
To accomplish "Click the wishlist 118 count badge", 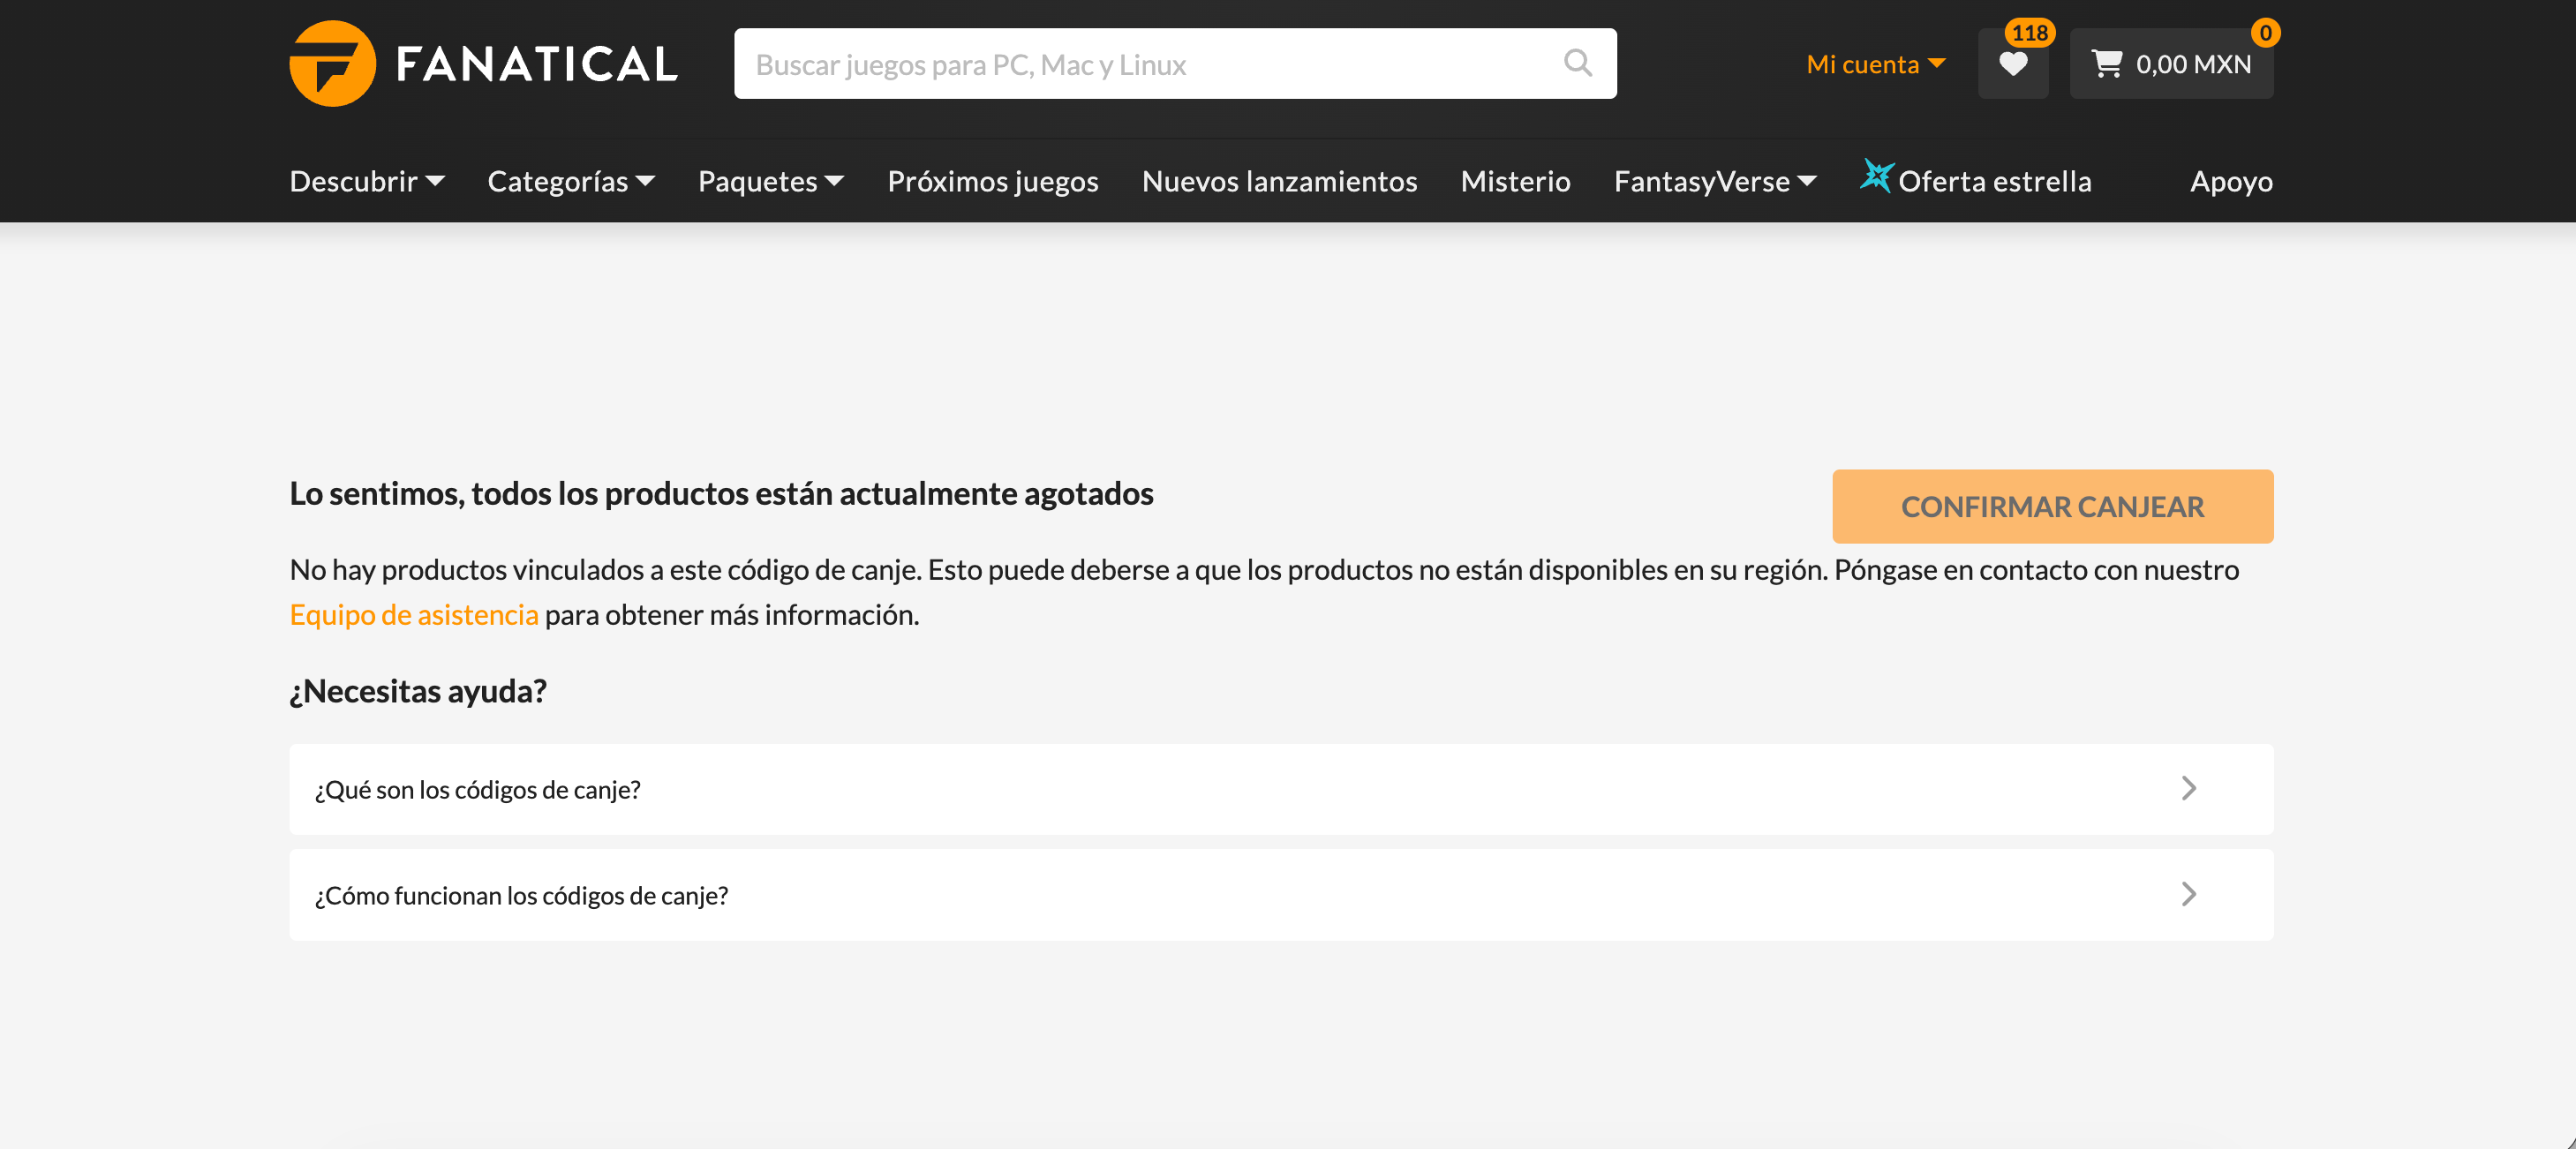I will pos(2029,33).
